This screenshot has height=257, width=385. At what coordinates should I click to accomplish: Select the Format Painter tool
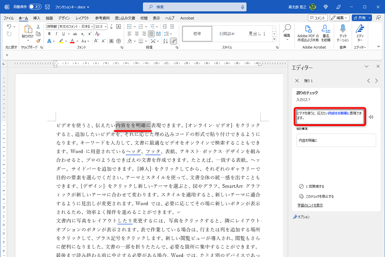click(38, 40)
